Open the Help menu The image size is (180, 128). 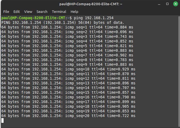(x=74, y=12)
